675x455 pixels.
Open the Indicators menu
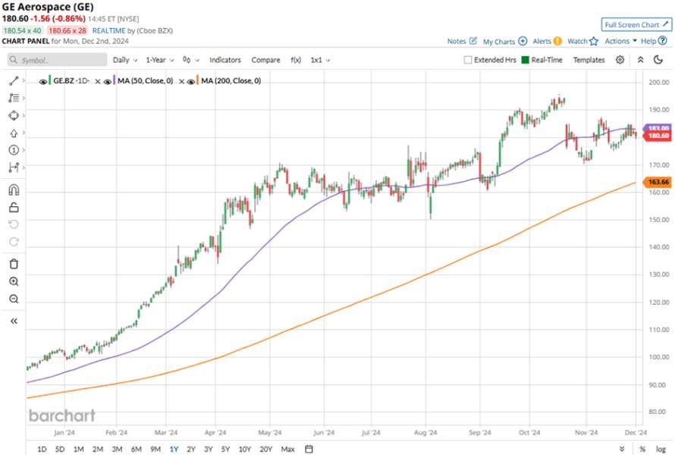(x=225, y=60)
